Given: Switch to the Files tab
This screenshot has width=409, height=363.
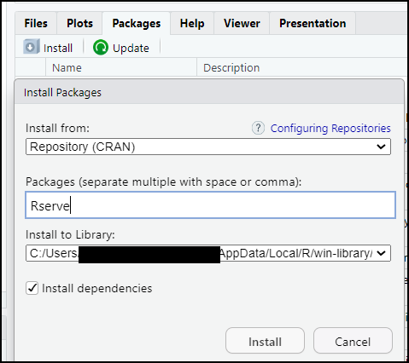Looking at the screenshot, I should tap(36, 23).
